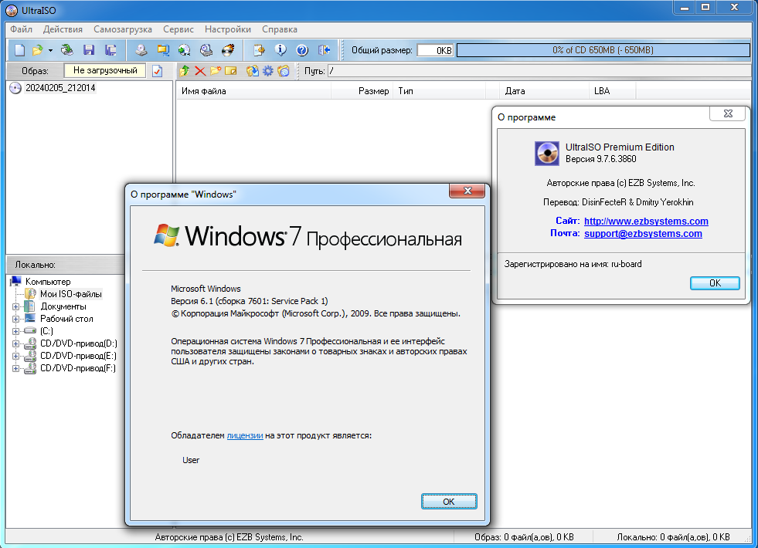This screenshot has height=548, width=758.
Task: Click the Rename folder icon
Action: (x=231, y=71)
